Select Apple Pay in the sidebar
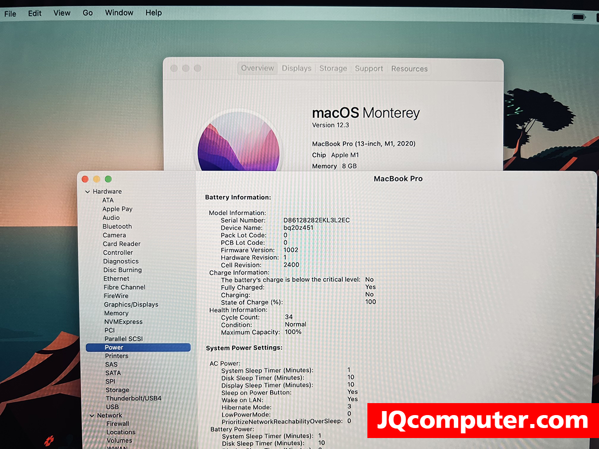Image resolution: width=599 pixels, height=449 pixels. click(x=117, y=209)
